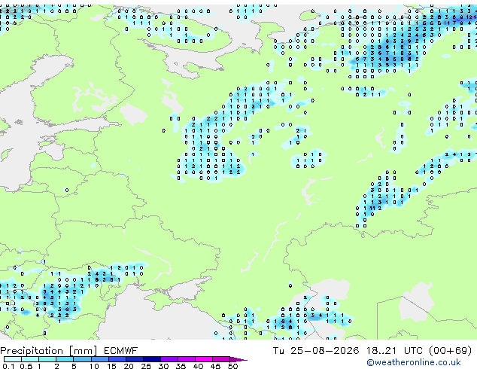Select the 20–25 mm dark blue swatch

click(x=135, y=359)
